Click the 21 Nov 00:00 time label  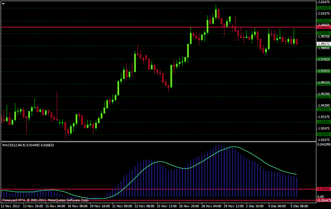coord(122,206)
